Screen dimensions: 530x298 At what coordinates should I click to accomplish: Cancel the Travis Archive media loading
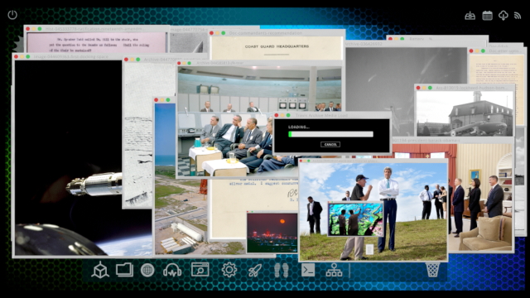pos(330,145)
